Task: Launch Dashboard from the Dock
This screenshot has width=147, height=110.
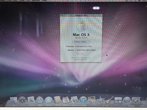Action: coord(22,100)
